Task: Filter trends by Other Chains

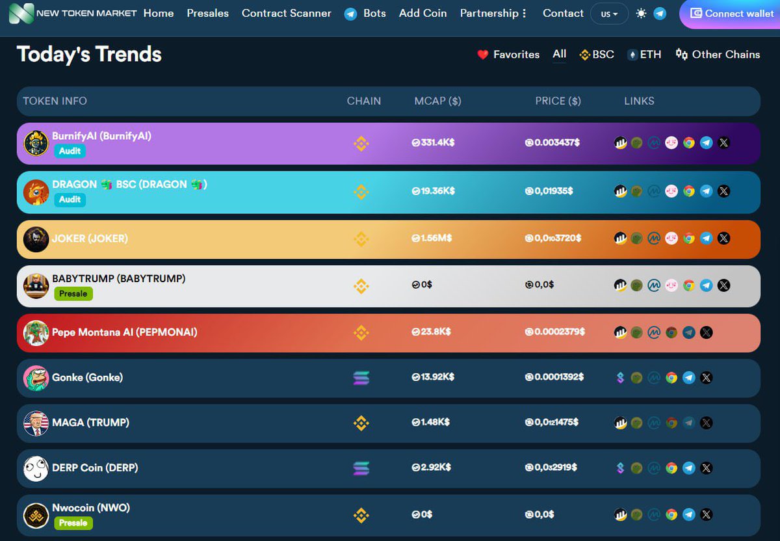Action: point(718,55)
